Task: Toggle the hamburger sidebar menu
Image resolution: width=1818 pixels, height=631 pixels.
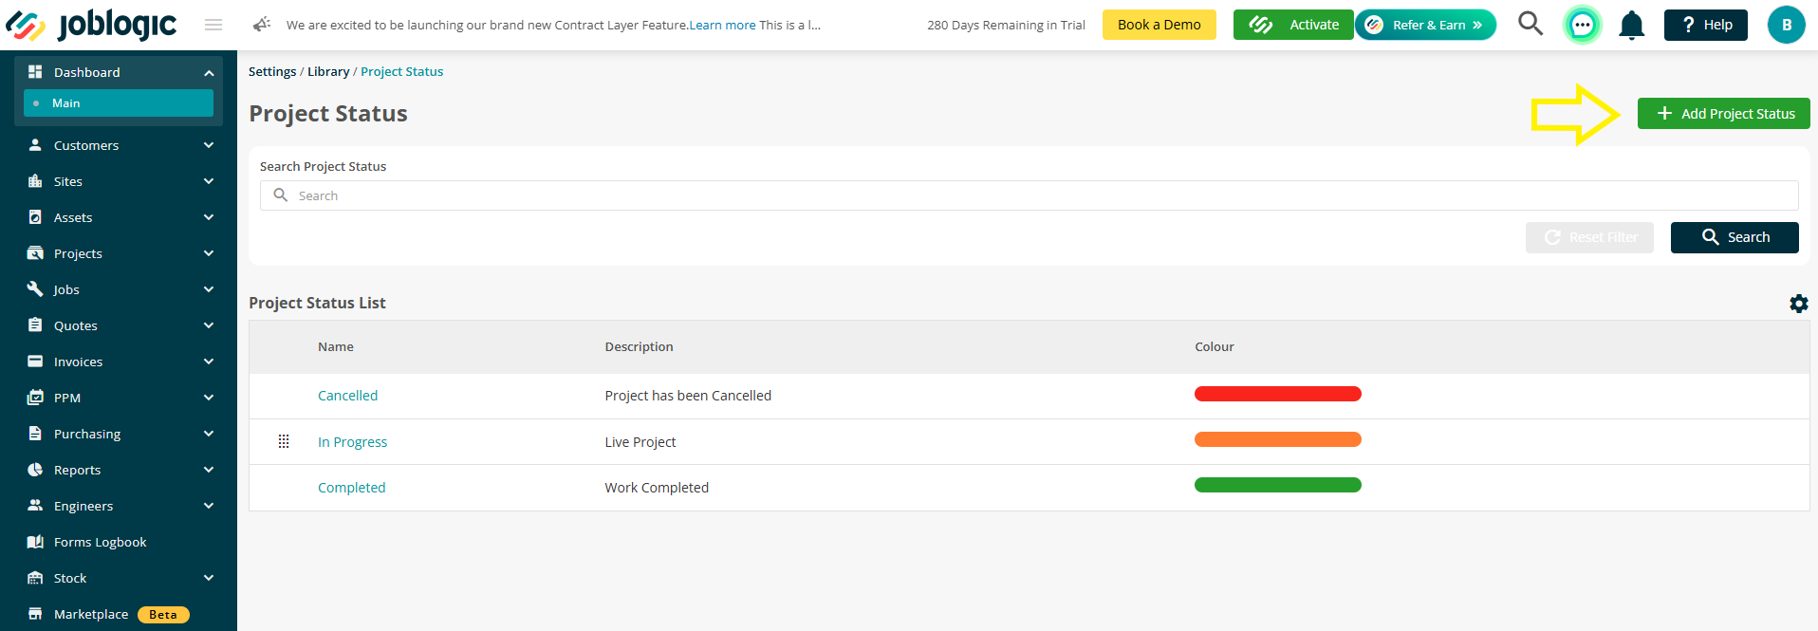Action: [x=213, y=25]
